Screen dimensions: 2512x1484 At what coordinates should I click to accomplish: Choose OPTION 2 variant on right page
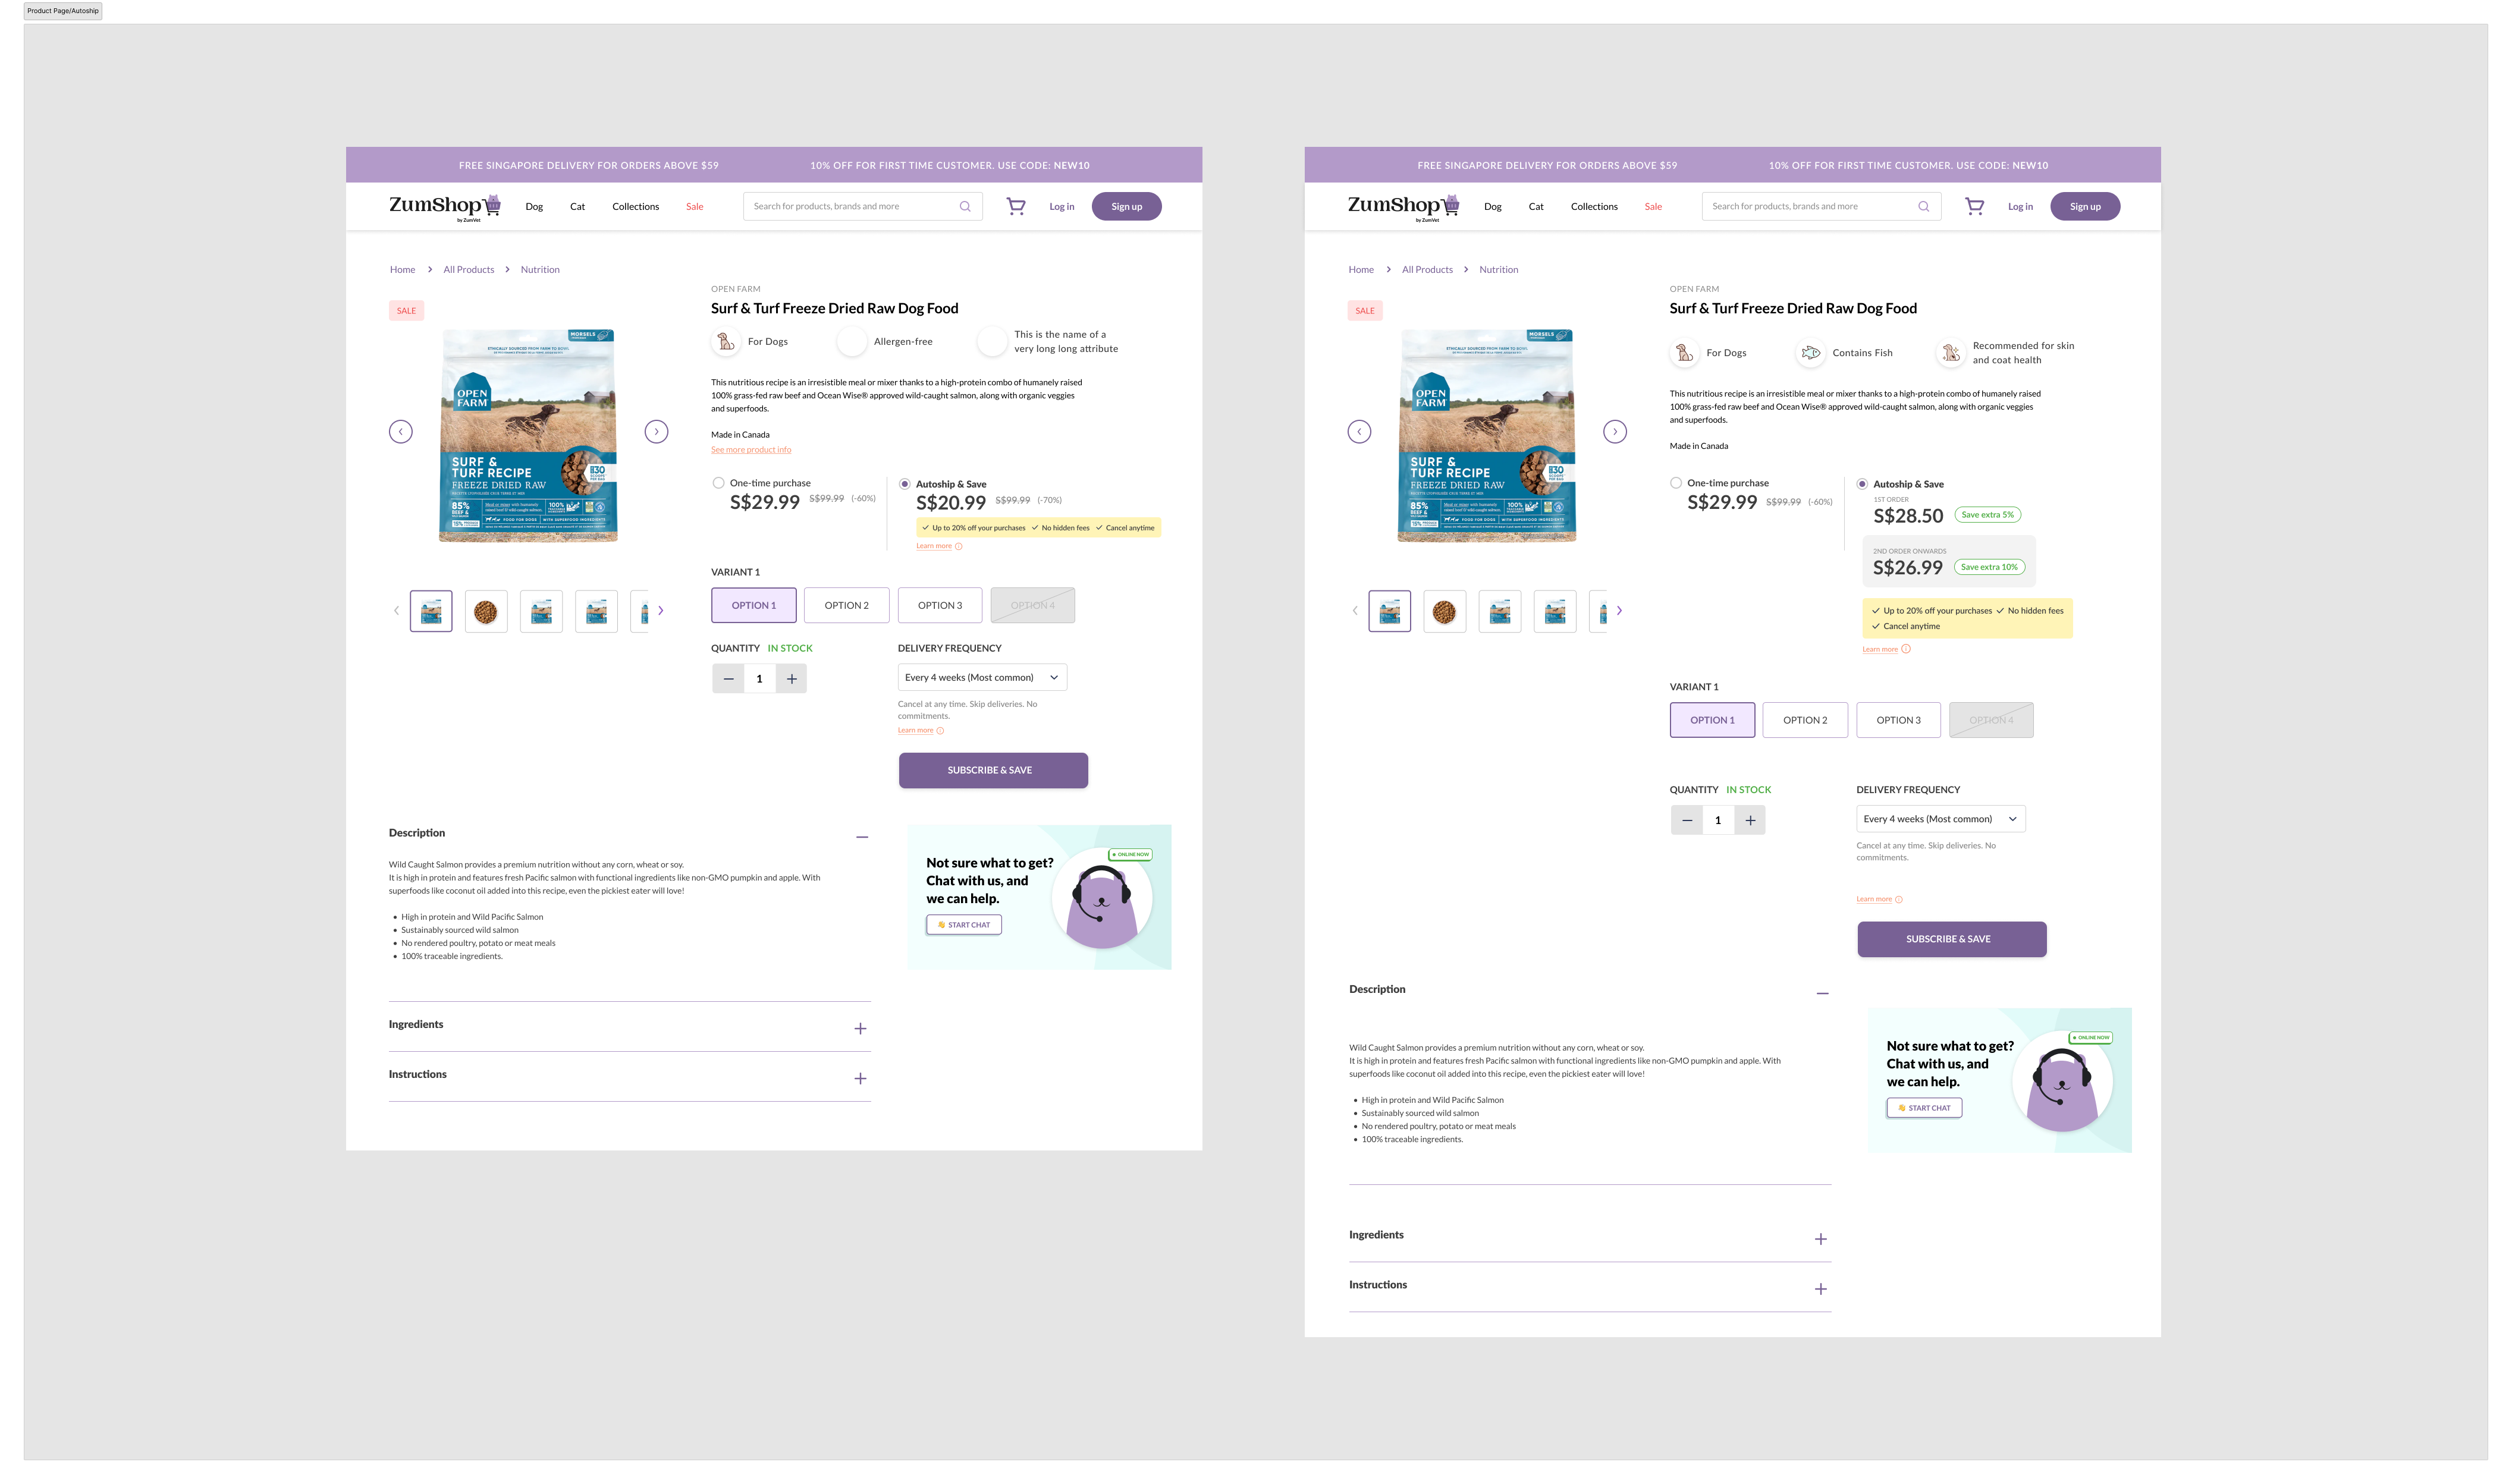tap(1805, 720)
